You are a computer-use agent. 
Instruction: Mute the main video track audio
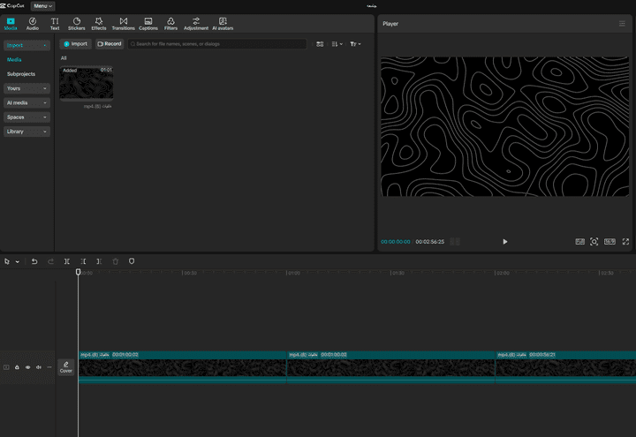(x=38, y=367)
